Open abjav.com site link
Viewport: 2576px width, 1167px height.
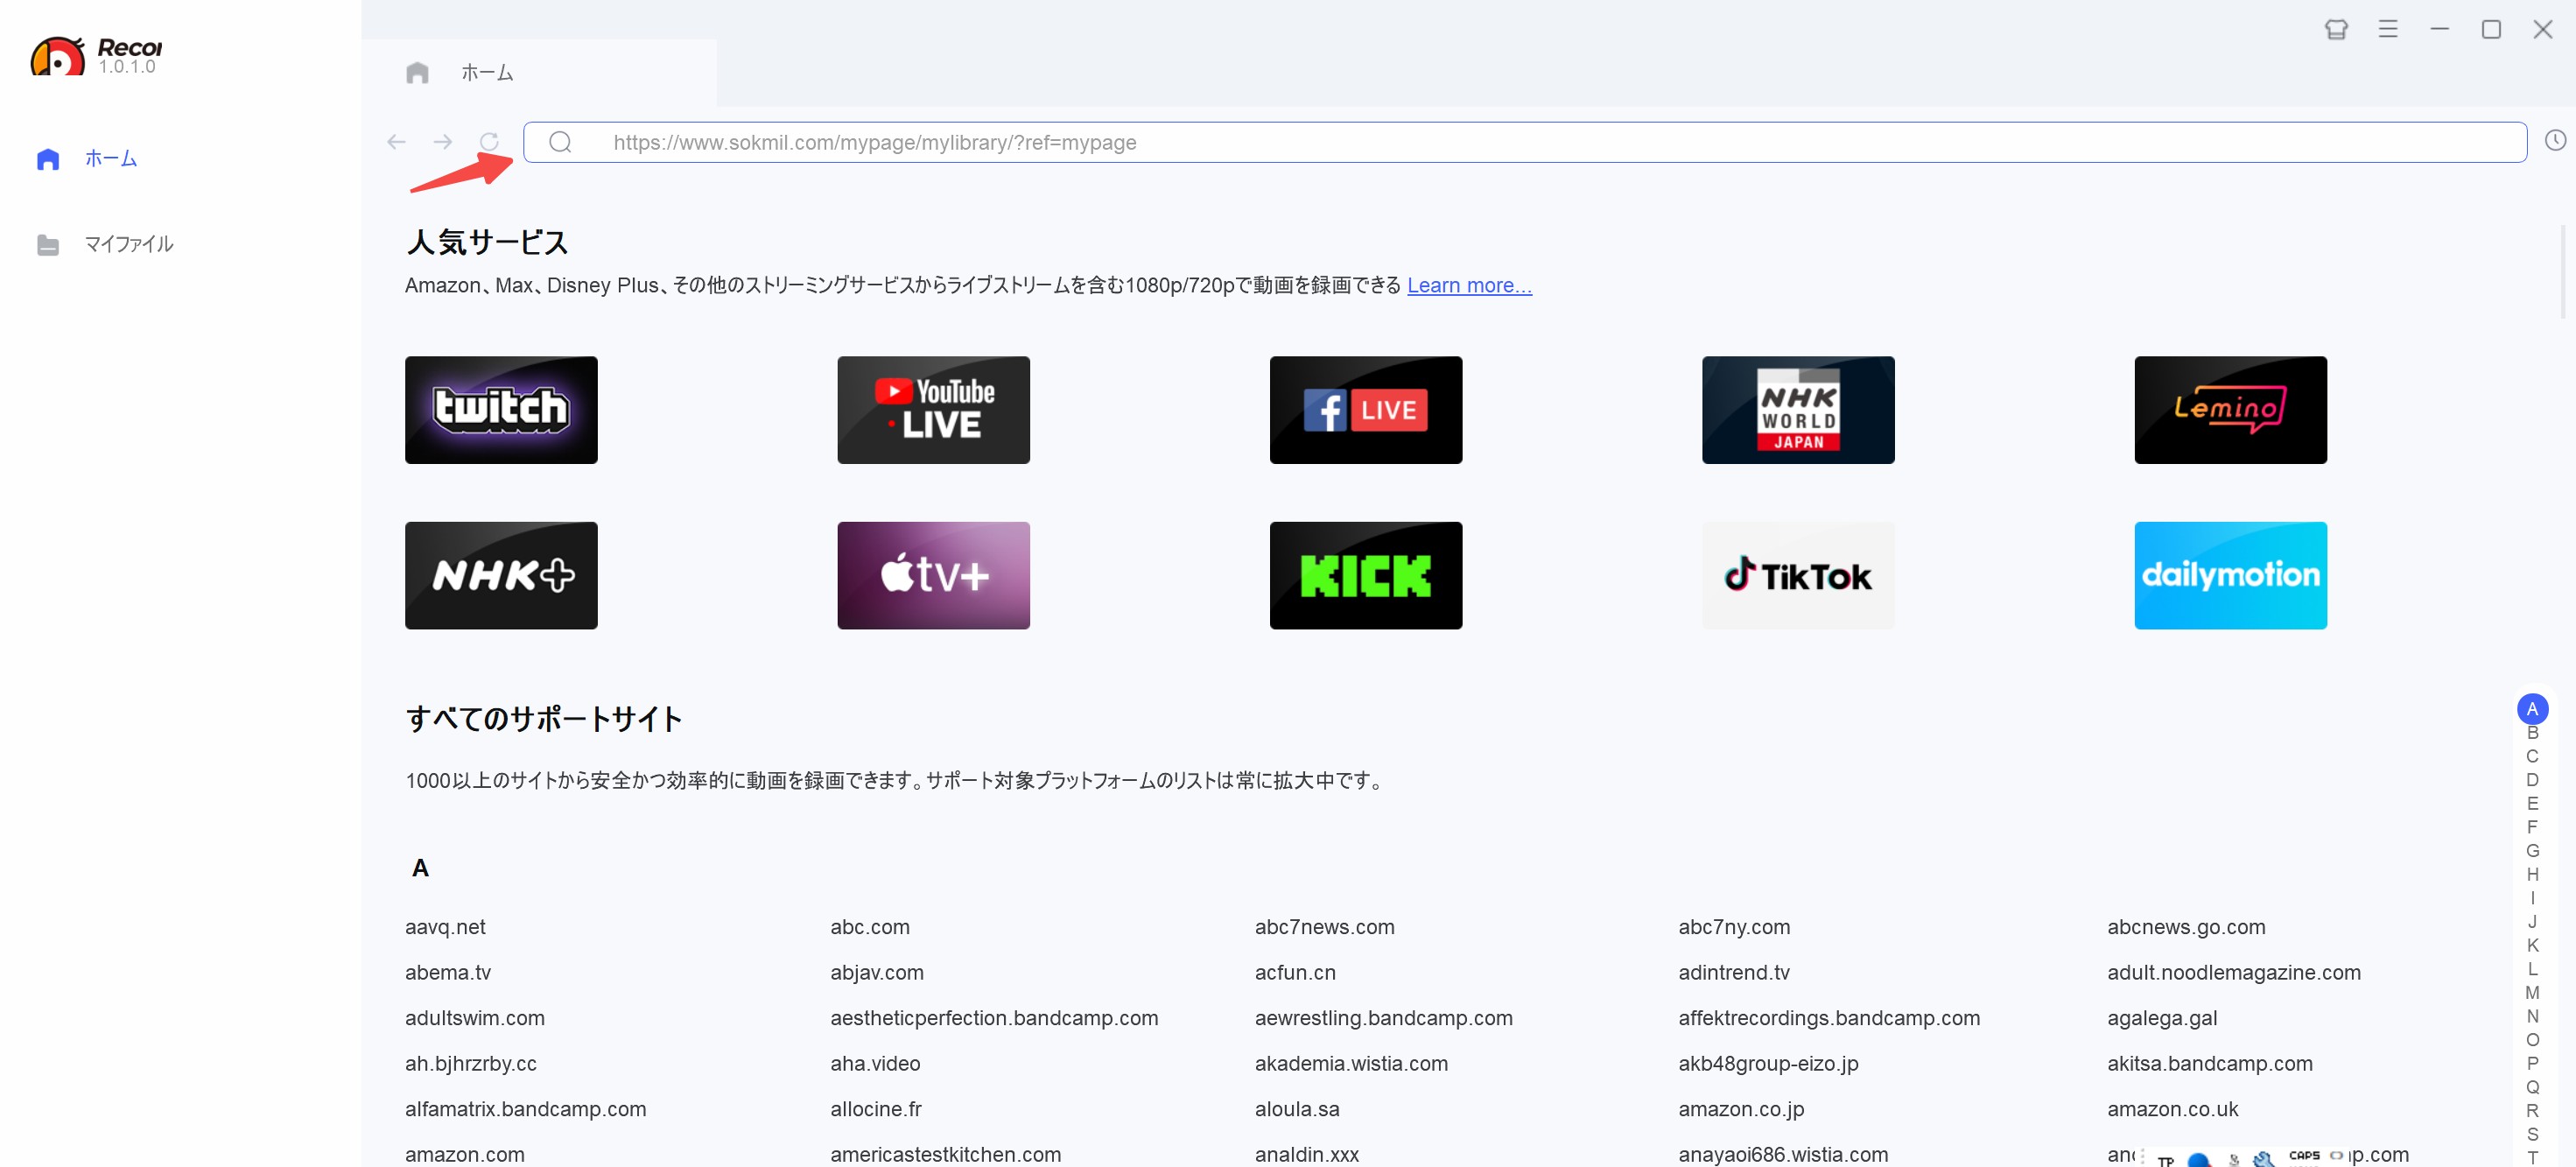coord(877,972)
